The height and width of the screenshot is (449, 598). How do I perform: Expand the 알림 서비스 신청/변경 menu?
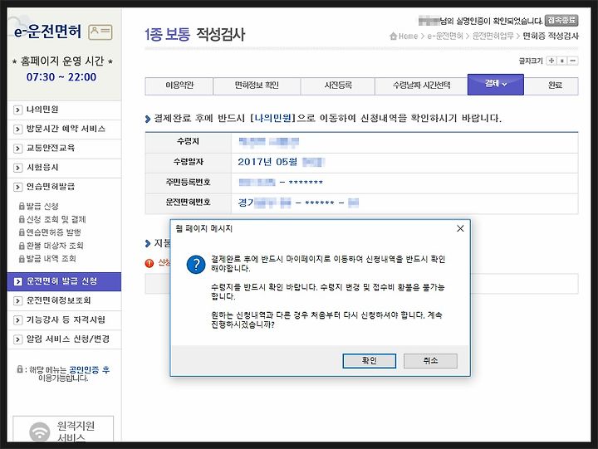click(64, 339)
